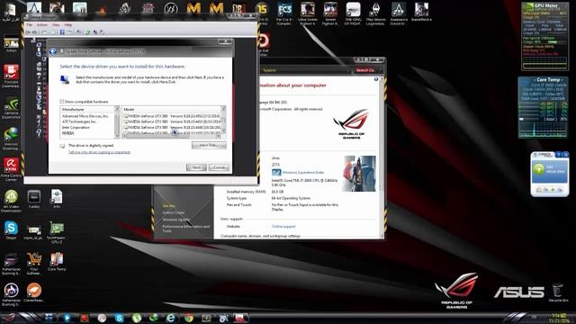Click the Device Manager toolbar help icon

[x=62, y=32]
